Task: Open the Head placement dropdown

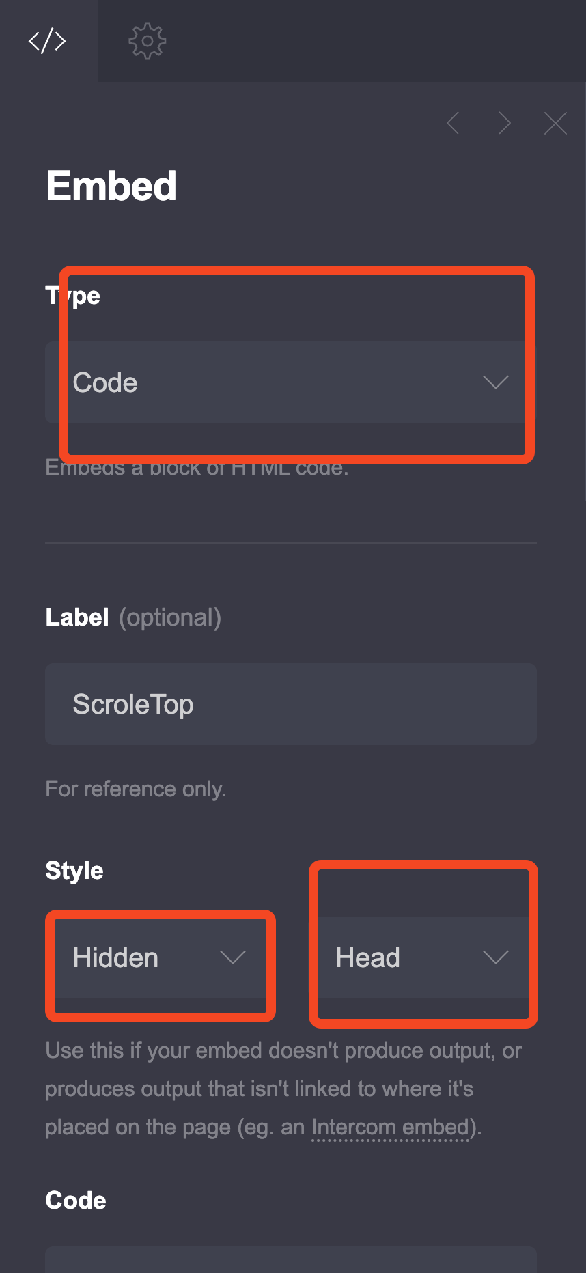Action: (422, 957)
